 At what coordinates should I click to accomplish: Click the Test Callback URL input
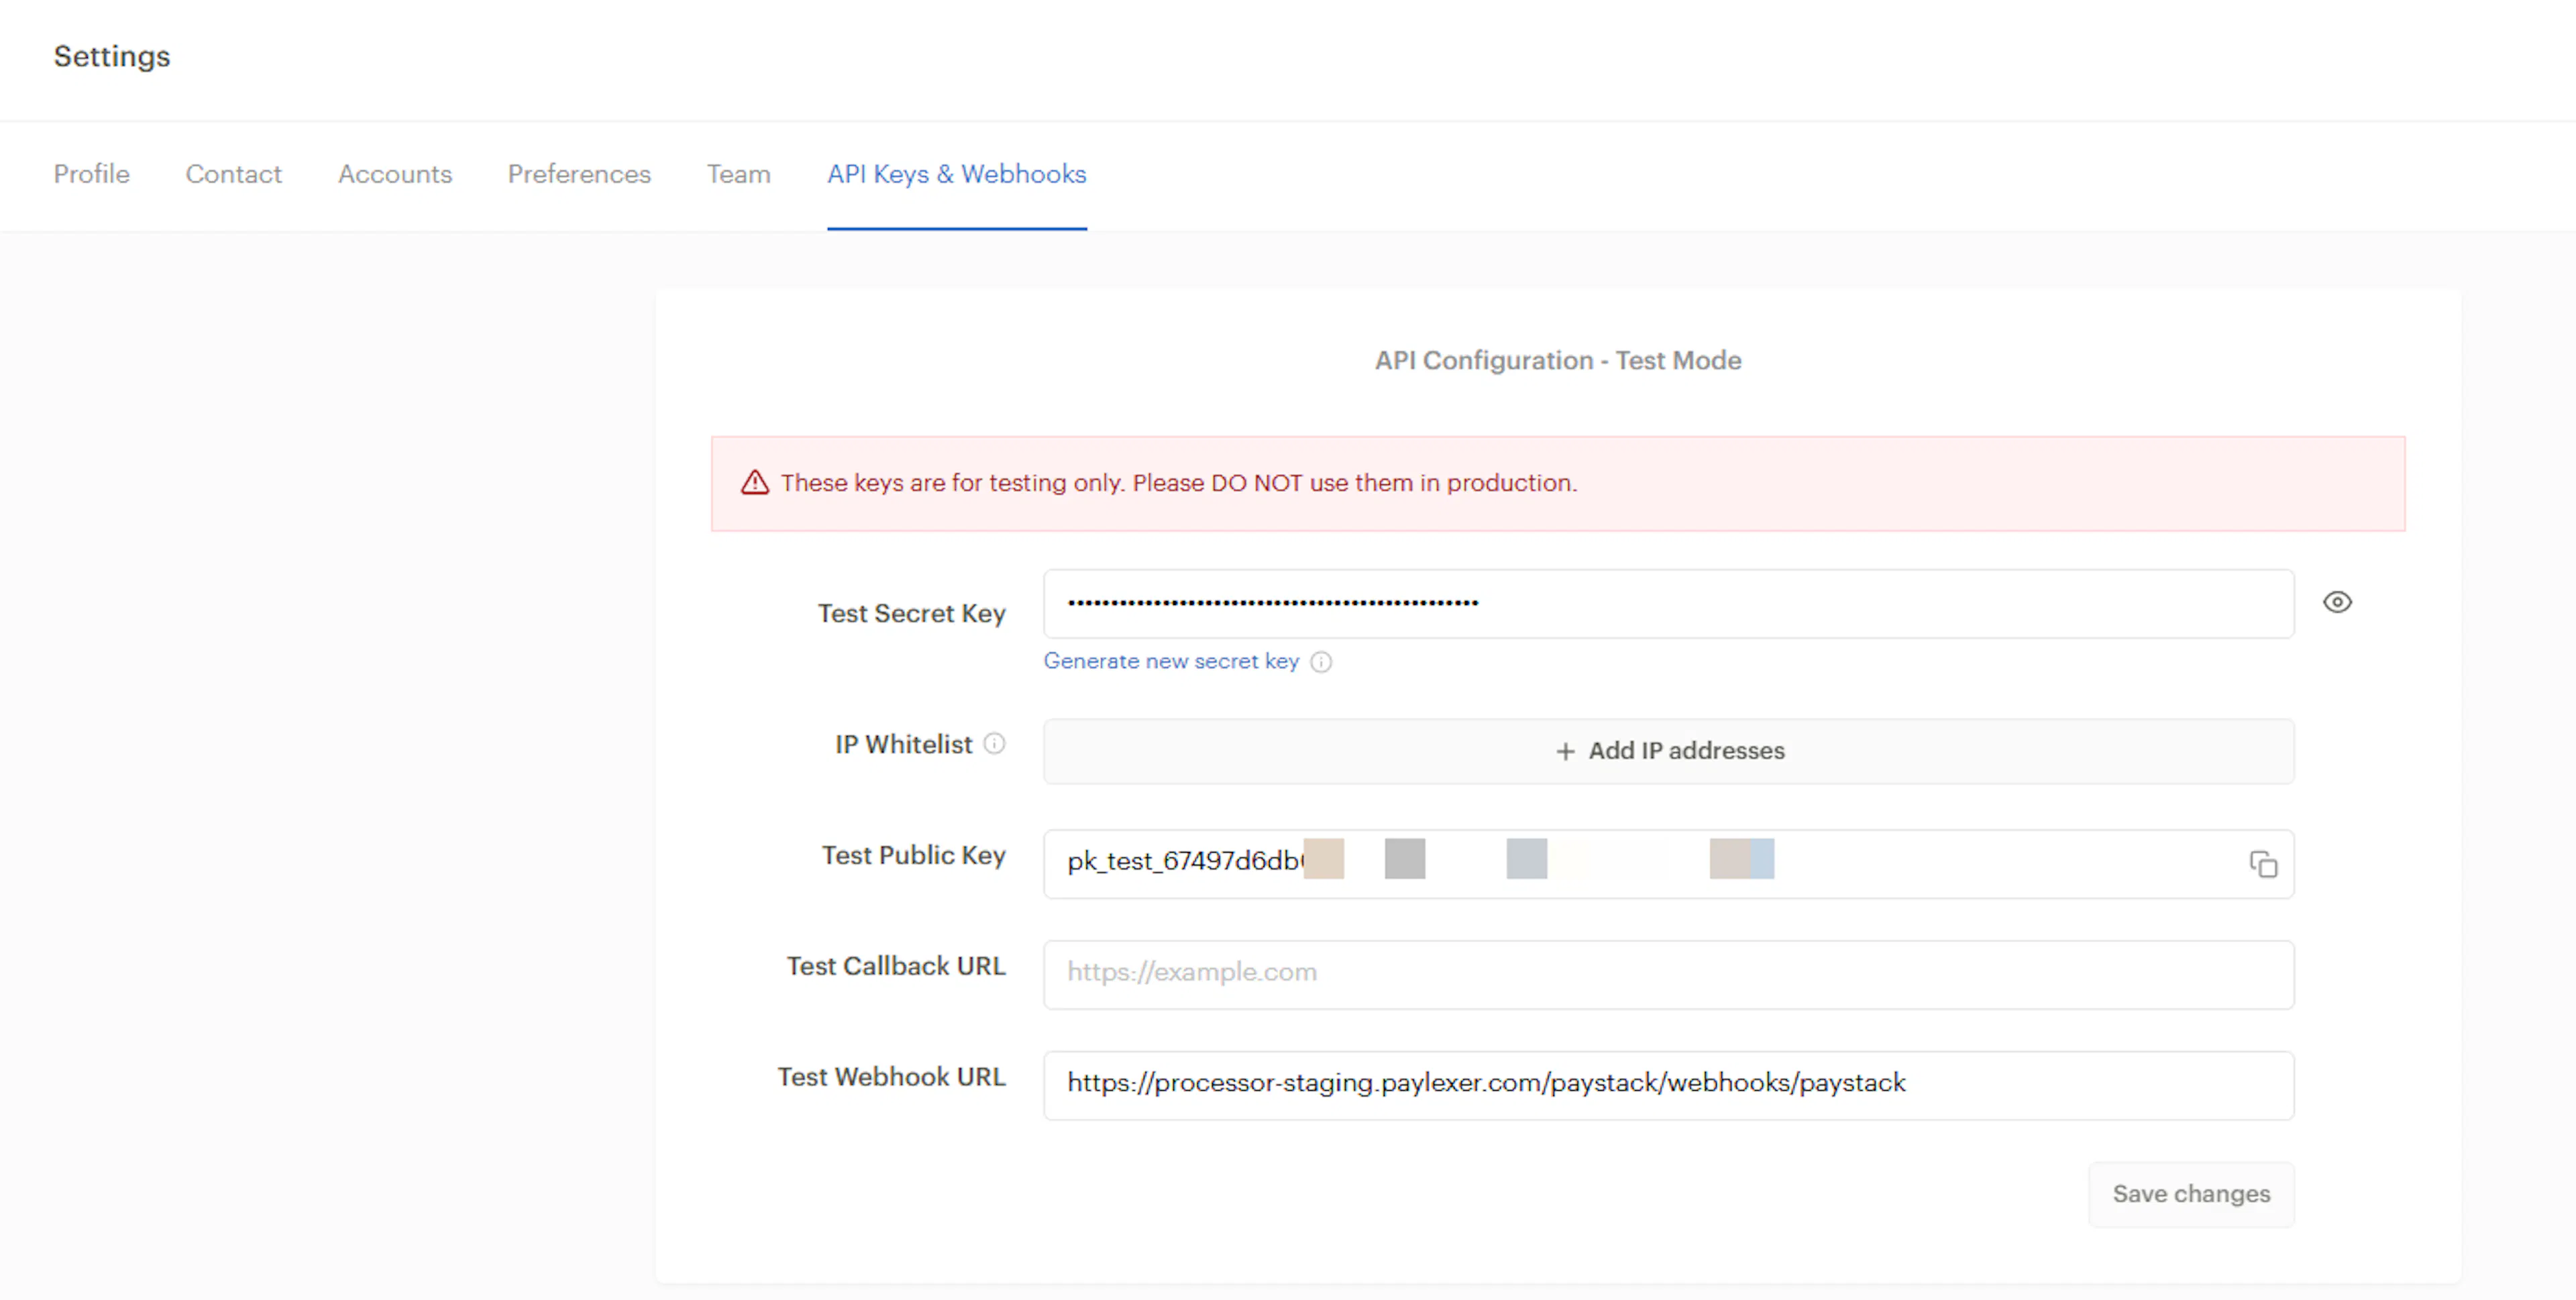(1667, 974)
